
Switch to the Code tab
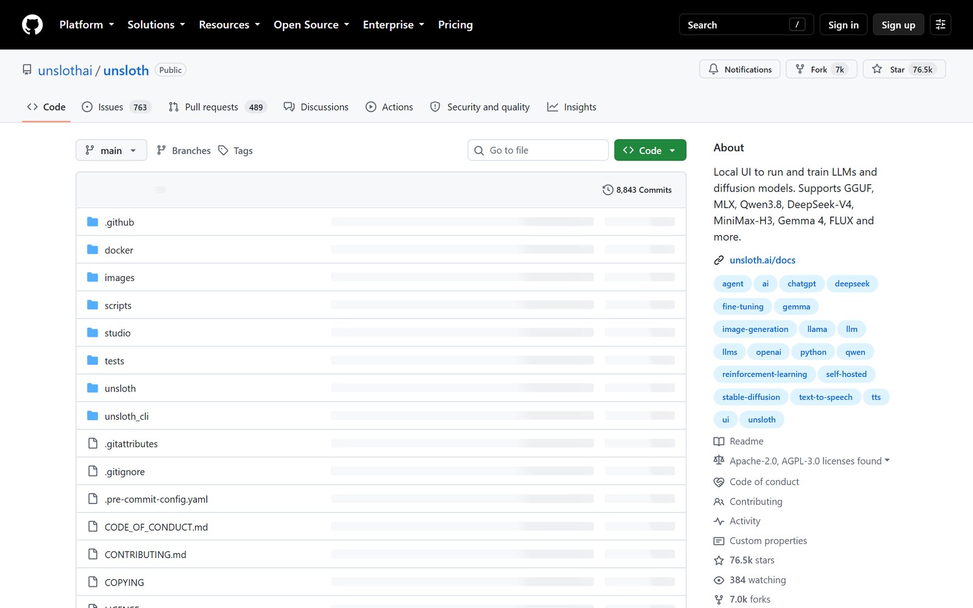point(46,107)
